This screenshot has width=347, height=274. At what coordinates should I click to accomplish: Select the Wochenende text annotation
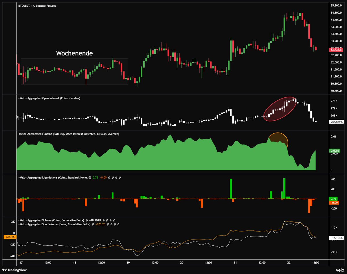tap(74, 53)
